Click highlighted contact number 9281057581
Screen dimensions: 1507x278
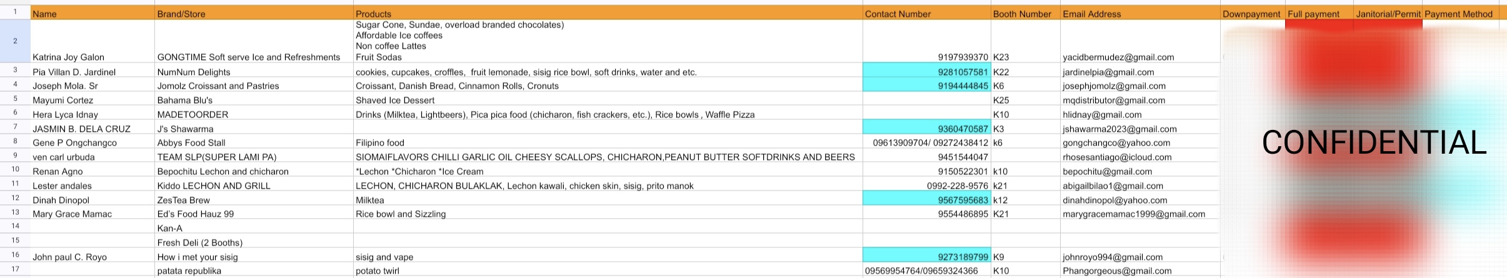click(926, 72)
